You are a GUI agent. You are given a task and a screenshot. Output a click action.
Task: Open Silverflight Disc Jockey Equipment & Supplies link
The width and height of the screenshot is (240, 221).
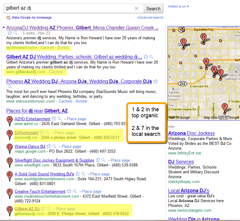(x=54, y=160)
